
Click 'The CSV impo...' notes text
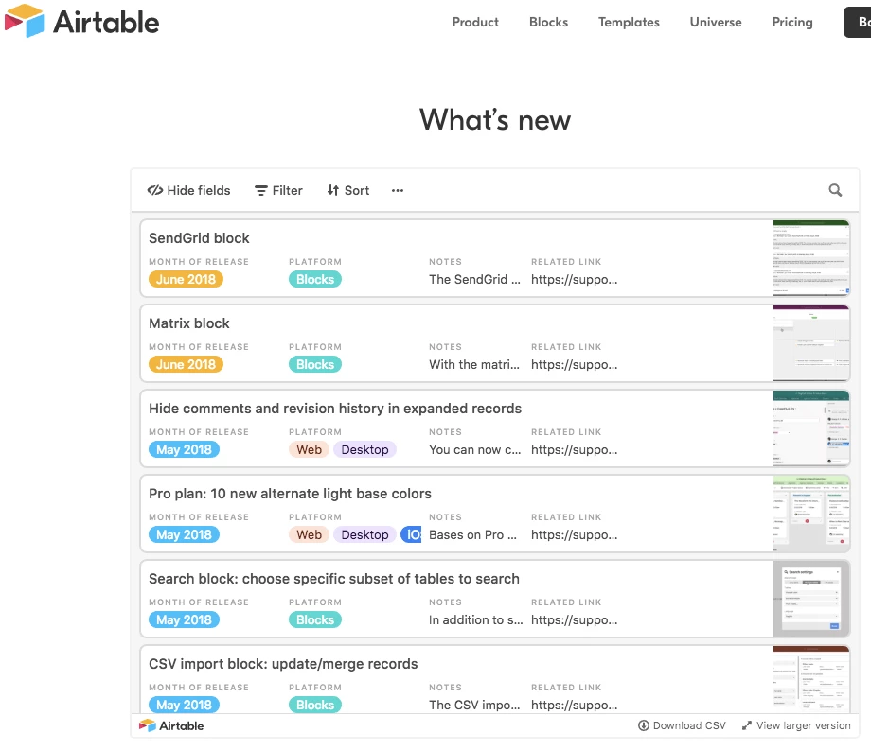474,705
